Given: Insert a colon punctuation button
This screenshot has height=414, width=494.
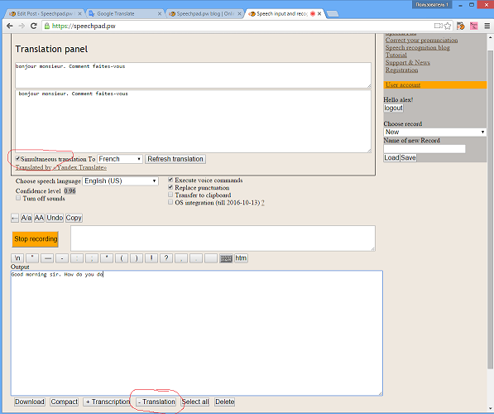Looking at the screenshot, I should click(x=77, y=258).
